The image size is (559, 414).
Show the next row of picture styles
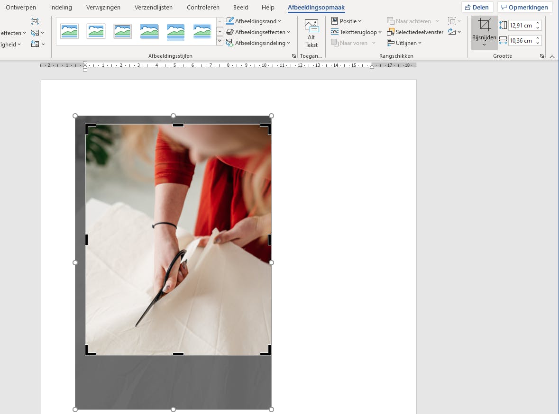click(220, 31)
